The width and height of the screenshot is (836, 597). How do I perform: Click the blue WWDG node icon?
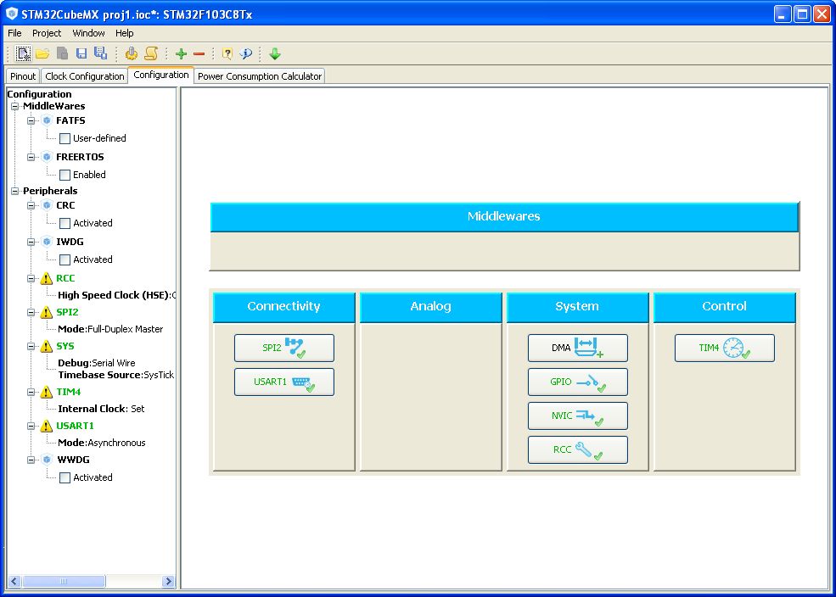47,460
